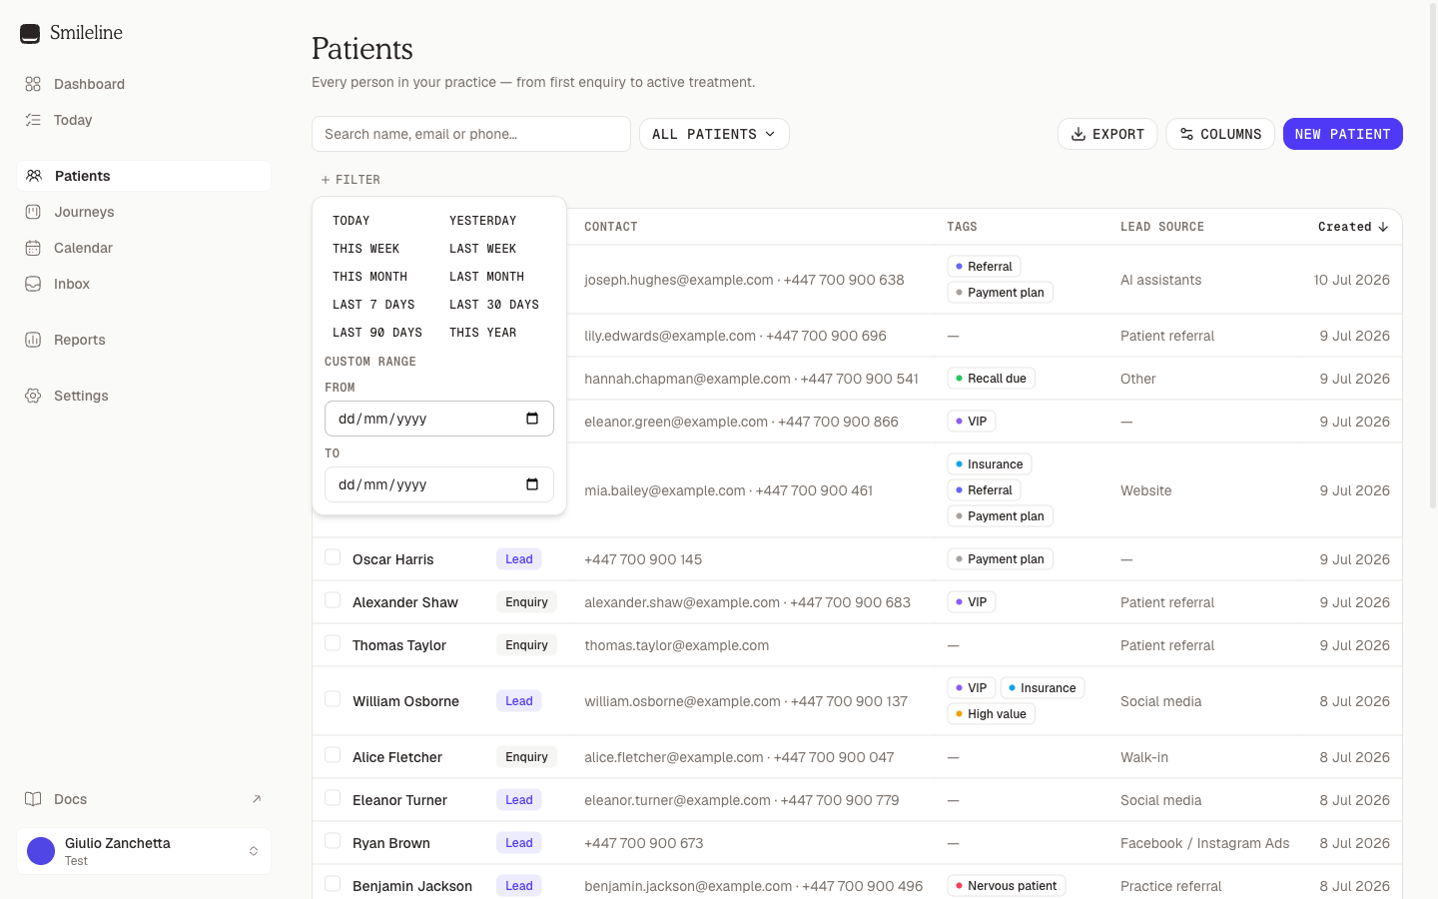Viewport: 1438px width, 899px height.
Task: Check the box next to Ryan Brown
Action: click(x=333, y=841)
